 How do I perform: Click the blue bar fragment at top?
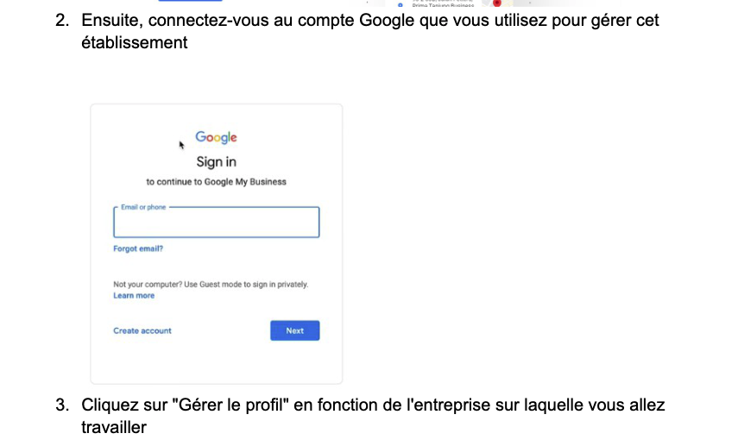tap(190, 2)
